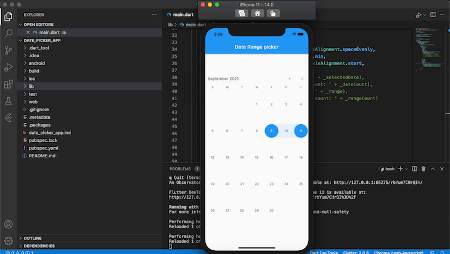Select September 11 in the calendar

tap(301, 130)
